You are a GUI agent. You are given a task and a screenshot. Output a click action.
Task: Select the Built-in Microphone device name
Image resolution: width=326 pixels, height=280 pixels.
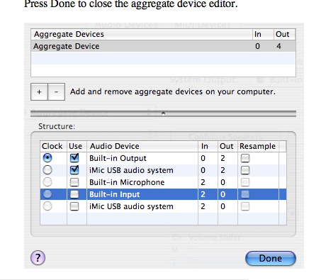[x=127, y=182]
